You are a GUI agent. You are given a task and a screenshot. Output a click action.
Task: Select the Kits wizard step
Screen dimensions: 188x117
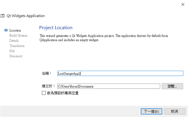pyautogui.click(x=12, y=51)
